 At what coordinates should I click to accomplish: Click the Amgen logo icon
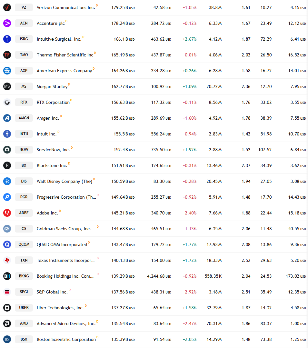(x=7, y=118)
